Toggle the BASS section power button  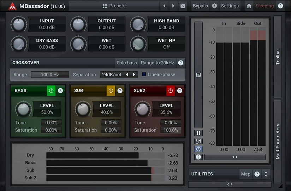pyautogui.click(x=51, y=91)
